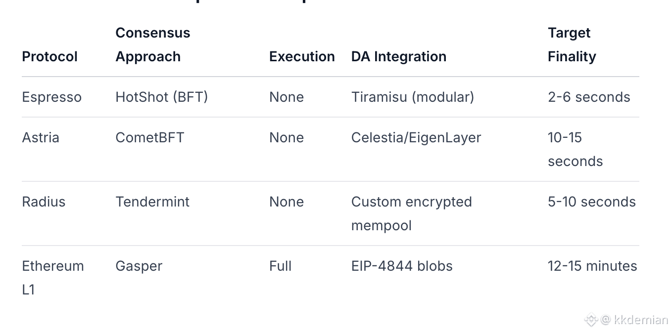Click the Protocol column header

click(x=50, y=56)
